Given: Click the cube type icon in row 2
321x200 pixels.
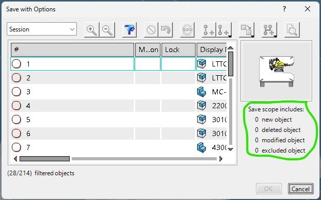Looking at the screenshot, I should coord(202,78).
